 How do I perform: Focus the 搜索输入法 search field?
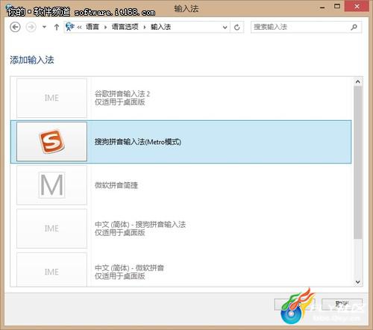(x=300, y=27)
